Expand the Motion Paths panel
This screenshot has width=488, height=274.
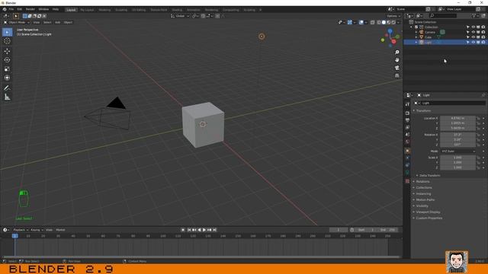tap(425, 199)
